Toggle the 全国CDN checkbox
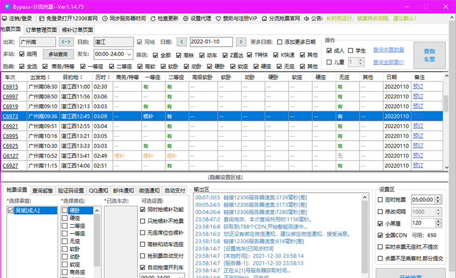Viewport: 456px width, 278px height. tap(380, 235)
